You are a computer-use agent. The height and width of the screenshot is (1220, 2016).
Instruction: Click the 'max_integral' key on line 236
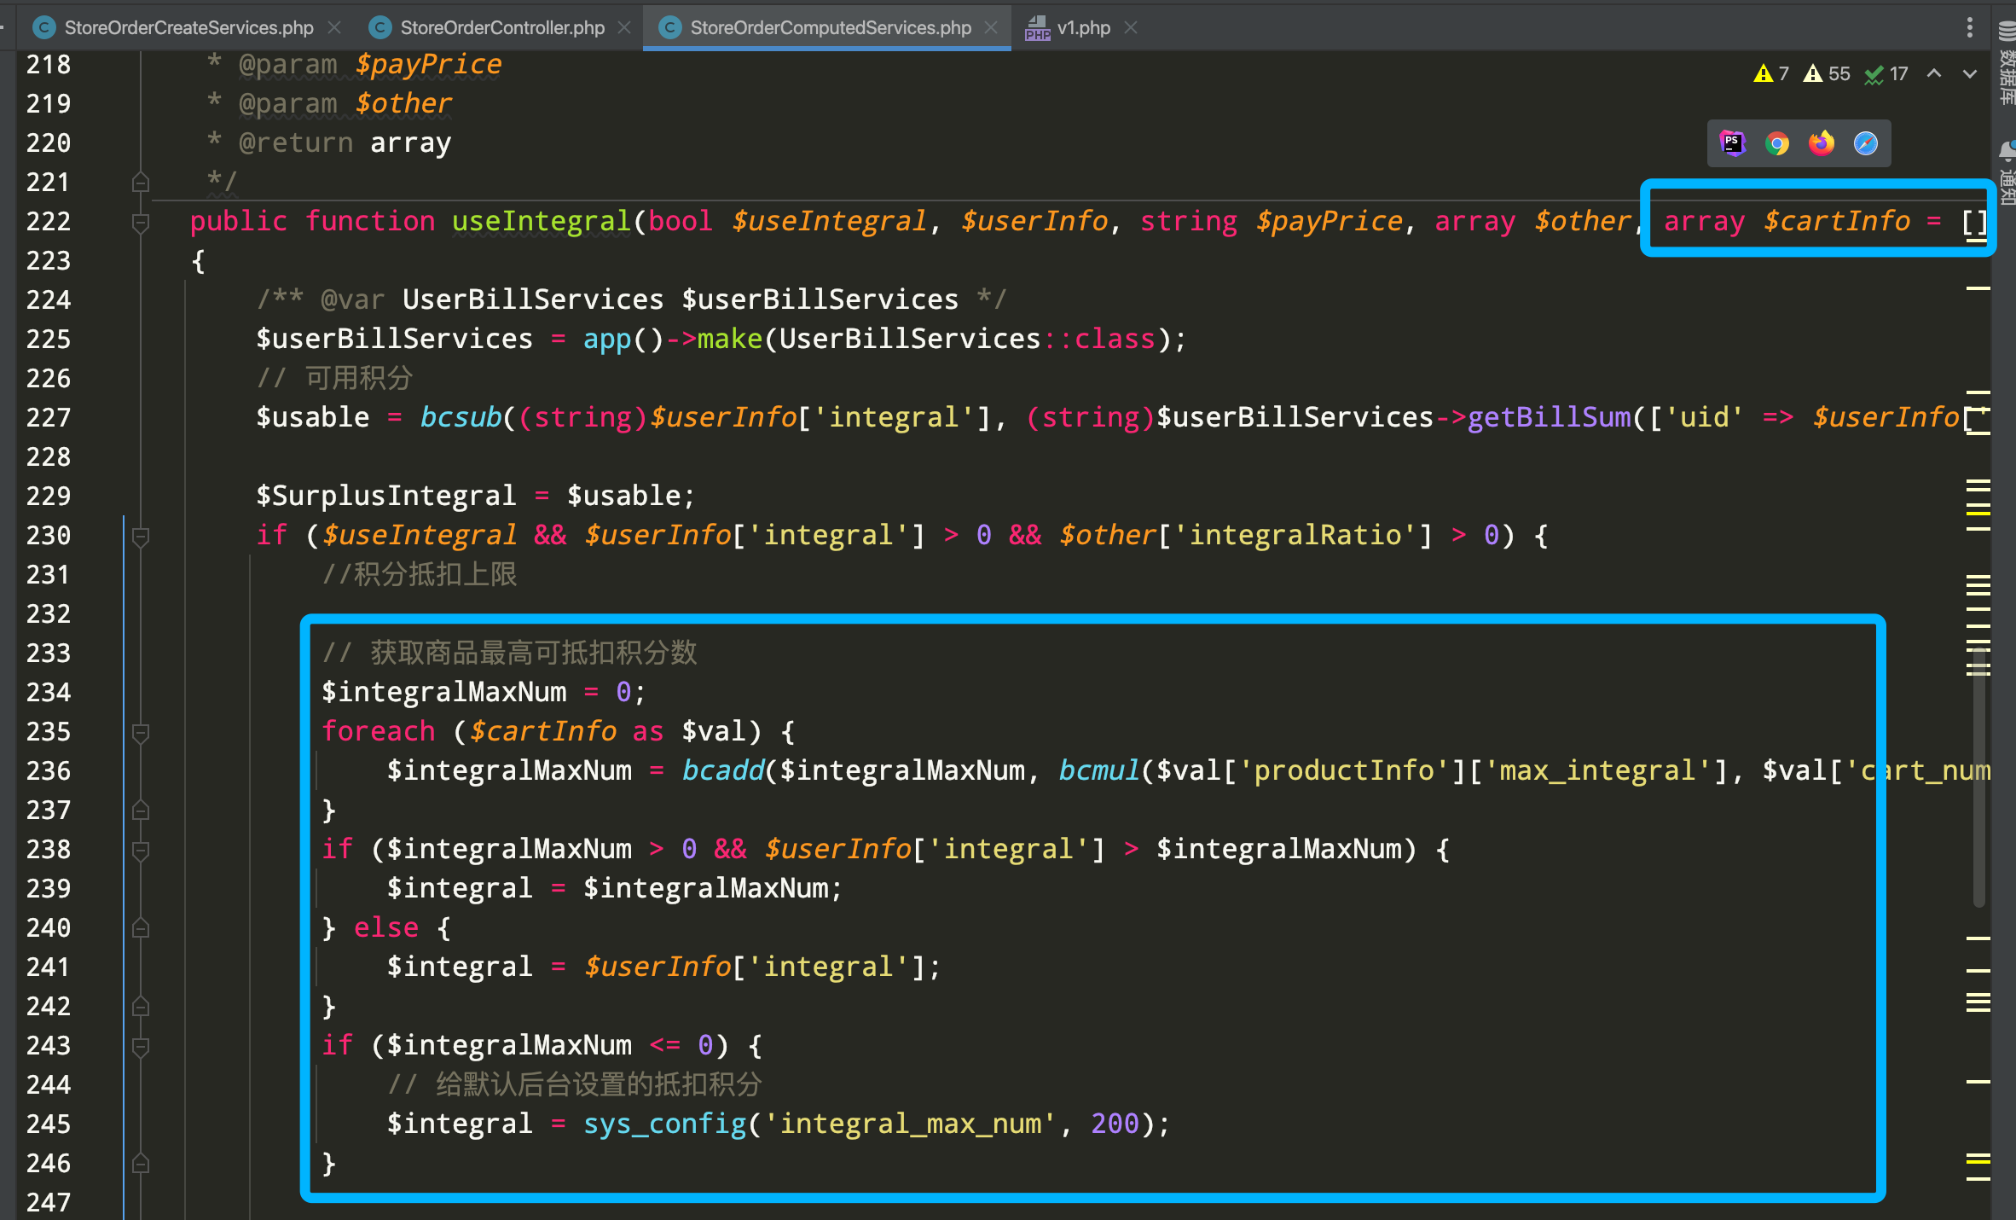(1599, 770)
